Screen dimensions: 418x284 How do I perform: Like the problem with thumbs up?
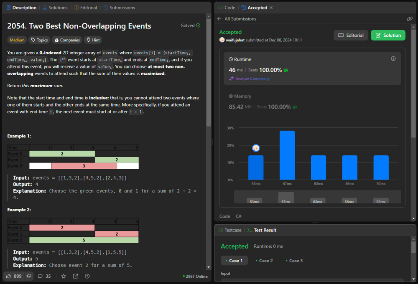pyautogui.click(x=14, y=276)
